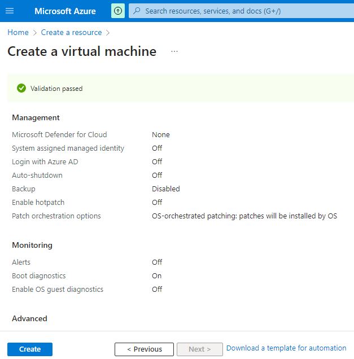Click the greyed-out Next button
Screen dimensions: 354x359
coord(199,349)
